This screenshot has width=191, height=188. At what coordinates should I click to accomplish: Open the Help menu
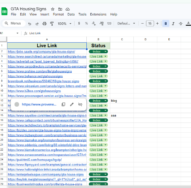coord(114,14)
